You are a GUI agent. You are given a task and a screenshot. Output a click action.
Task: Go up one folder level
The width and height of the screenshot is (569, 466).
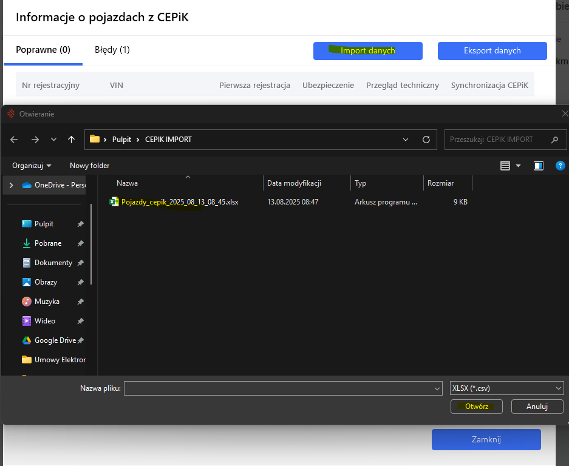72,140
